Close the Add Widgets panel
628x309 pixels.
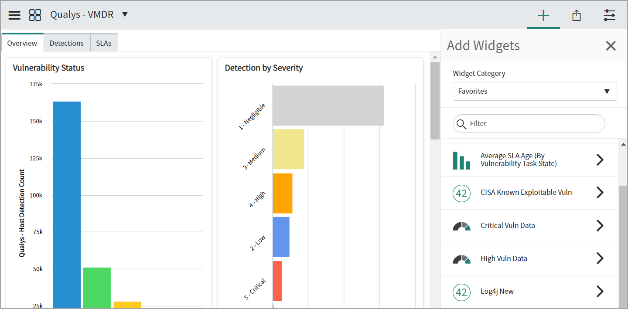click(x=611, y=46)
